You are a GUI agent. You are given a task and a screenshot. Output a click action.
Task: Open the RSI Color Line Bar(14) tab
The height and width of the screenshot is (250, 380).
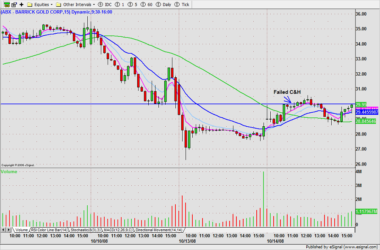pos(49,230)
